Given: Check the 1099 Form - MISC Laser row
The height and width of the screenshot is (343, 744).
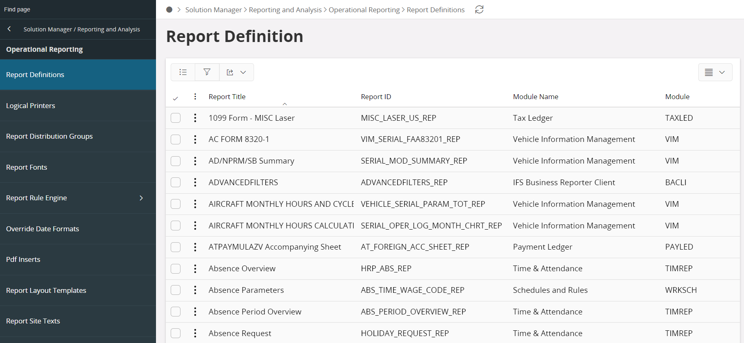Looking at the screenshot, I should pos(176,118).
